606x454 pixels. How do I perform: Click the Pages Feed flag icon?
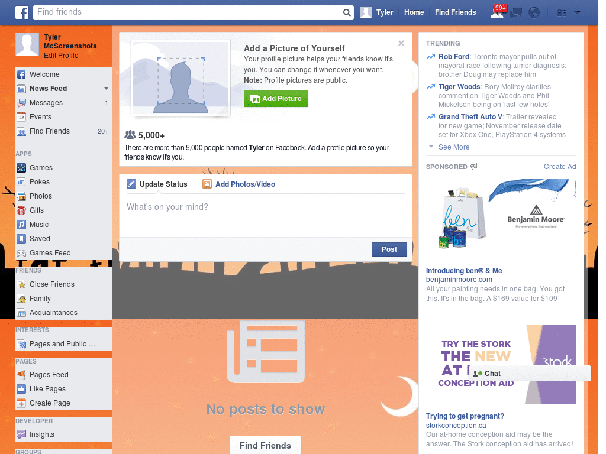[21, 375]
